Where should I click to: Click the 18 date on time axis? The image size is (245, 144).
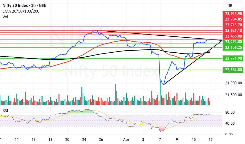point(50,140)
